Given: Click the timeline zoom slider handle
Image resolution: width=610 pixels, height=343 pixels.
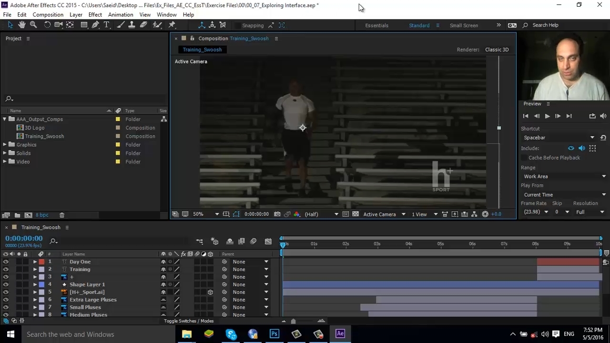Looking at the screenshot, I should click(293, 322).
